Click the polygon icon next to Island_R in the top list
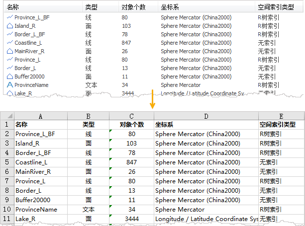 (x=9, y=25)
